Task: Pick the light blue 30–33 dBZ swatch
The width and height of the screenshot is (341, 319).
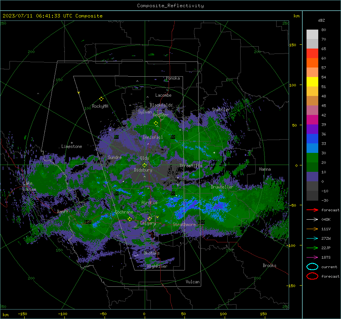Action: 312,148
